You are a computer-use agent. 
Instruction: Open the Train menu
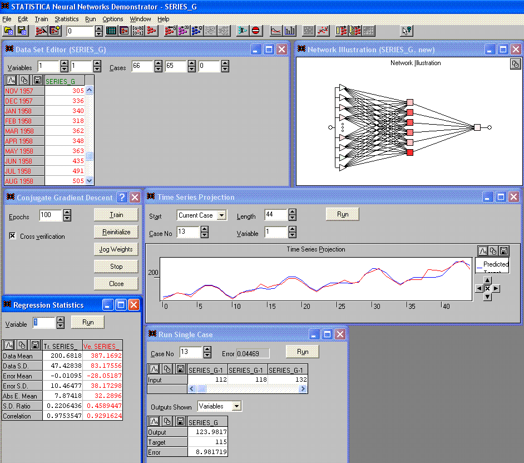41,19
